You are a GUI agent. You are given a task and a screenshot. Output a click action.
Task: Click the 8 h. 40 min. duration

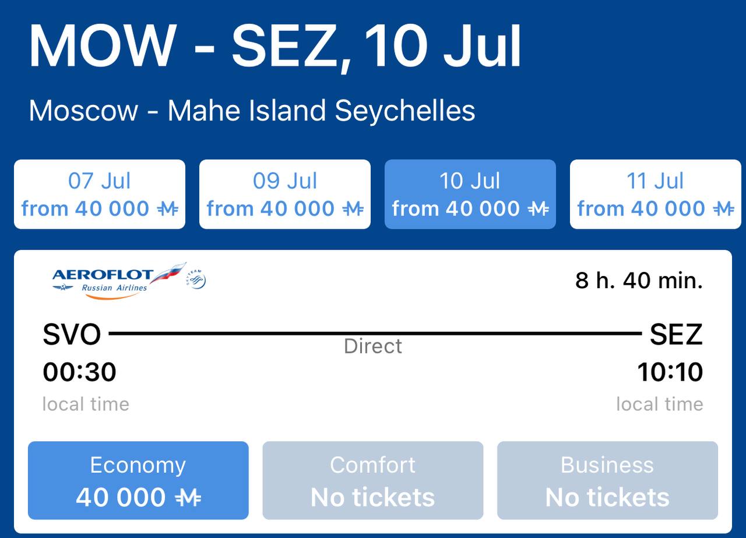point(639,281)
